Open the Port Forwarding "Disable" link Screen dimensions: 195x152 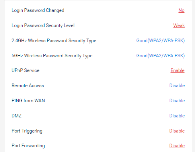pos(177,146)
